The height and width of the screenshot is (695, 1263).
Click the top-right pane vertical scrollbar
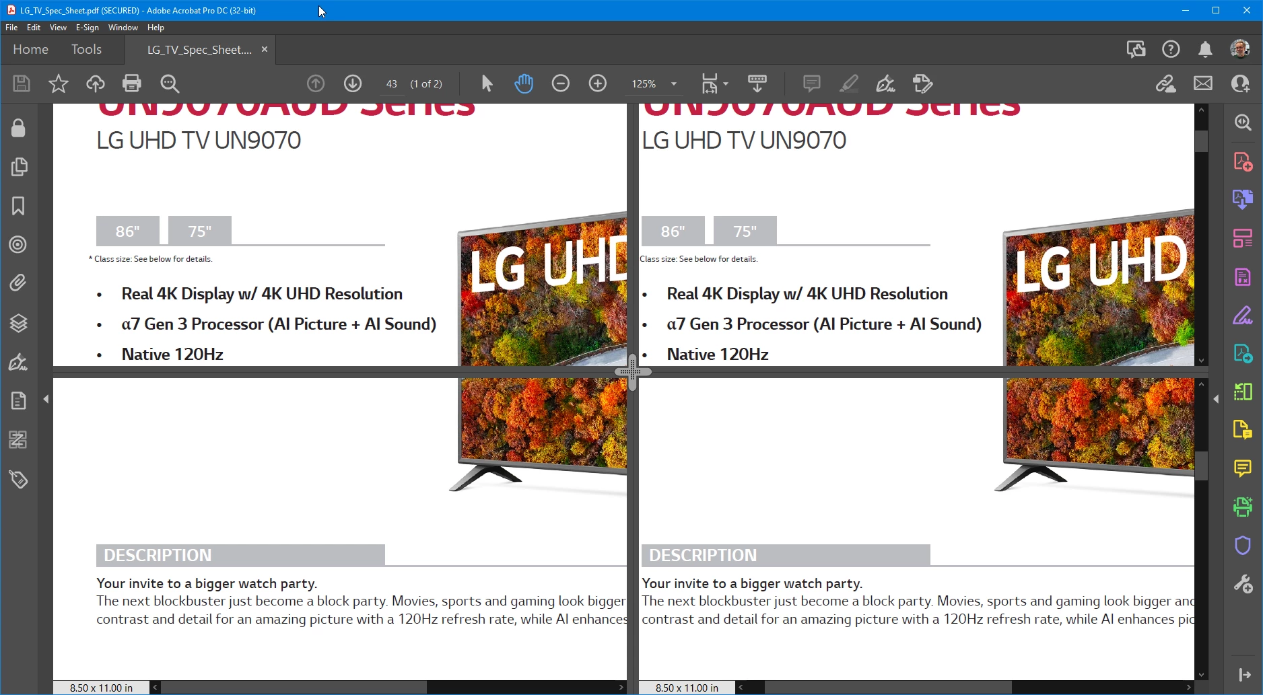1201,235
